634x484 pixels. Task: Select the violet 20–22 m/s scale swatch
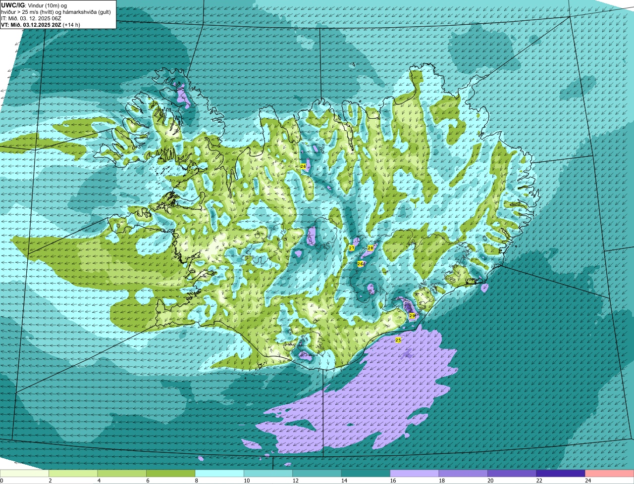512,474
